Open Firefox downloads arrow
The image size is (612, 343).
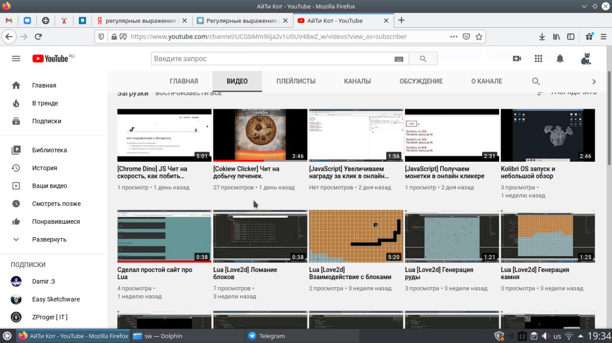pyautogui.click(x=542, y=36)
